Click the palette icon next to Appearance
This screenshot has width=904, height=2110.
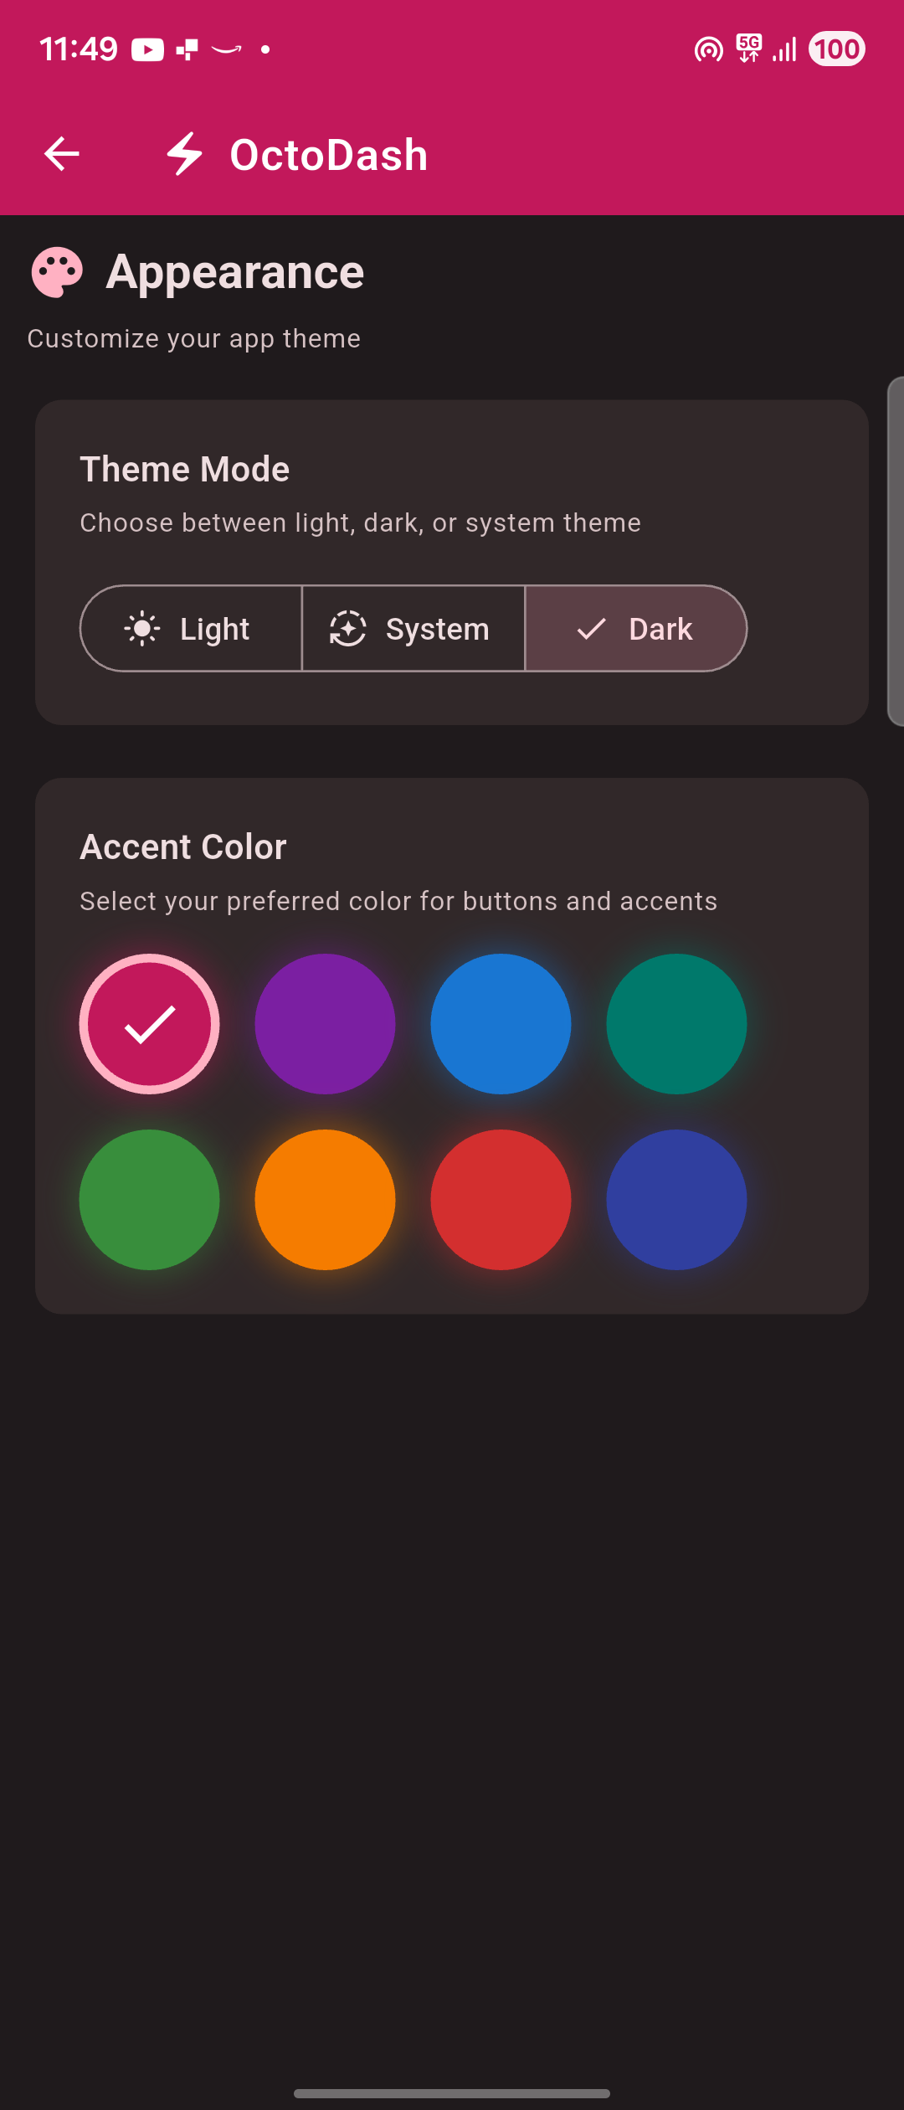(x=55, y=270)
